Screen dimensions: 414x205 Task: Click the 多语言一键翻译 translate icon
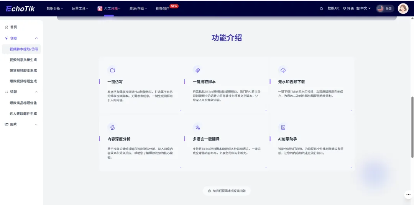pyautogui.click(x=198, y=127)
